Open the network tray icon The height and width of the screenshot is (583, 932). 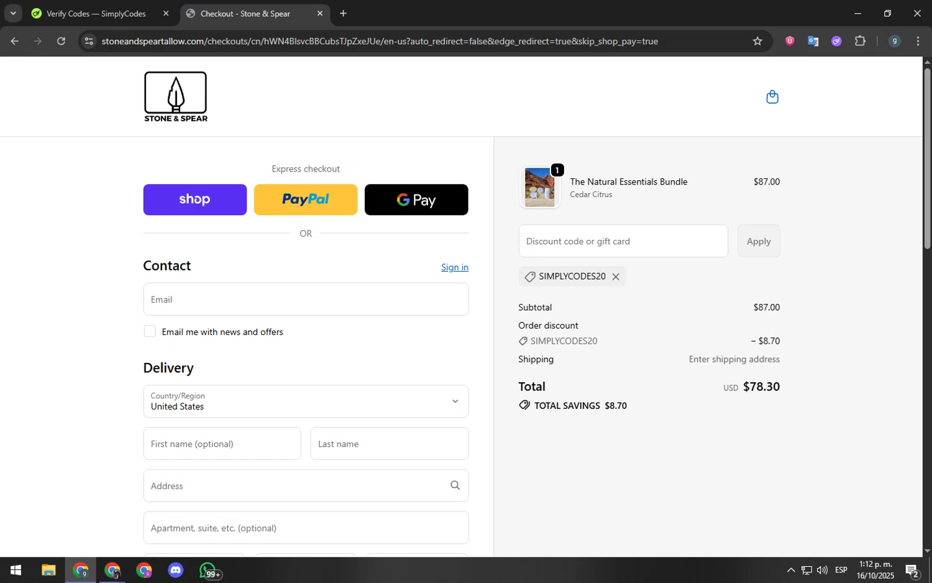[x=806, y=570]
